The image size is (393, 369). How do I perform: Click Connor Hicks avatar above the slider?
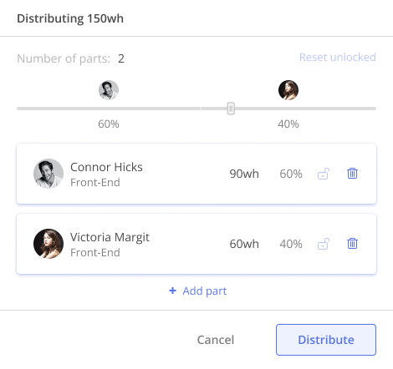tap(109, 90)
